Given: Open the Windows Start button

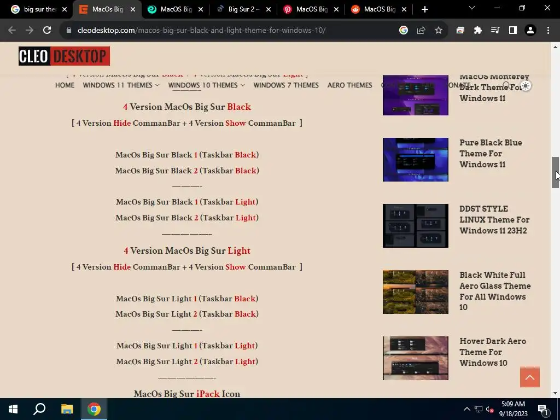Looking at the screenshot, I should tap(13, 409).
